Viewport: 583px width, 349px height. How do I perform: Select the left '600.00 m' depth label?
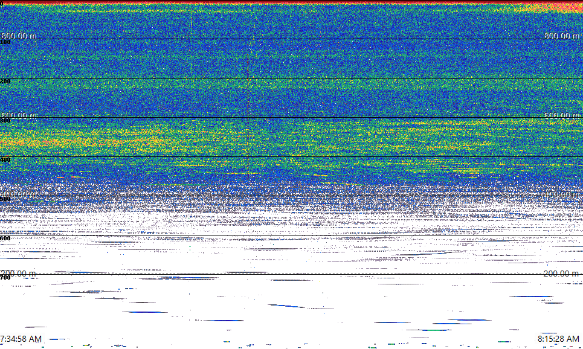tap(19, 115)
